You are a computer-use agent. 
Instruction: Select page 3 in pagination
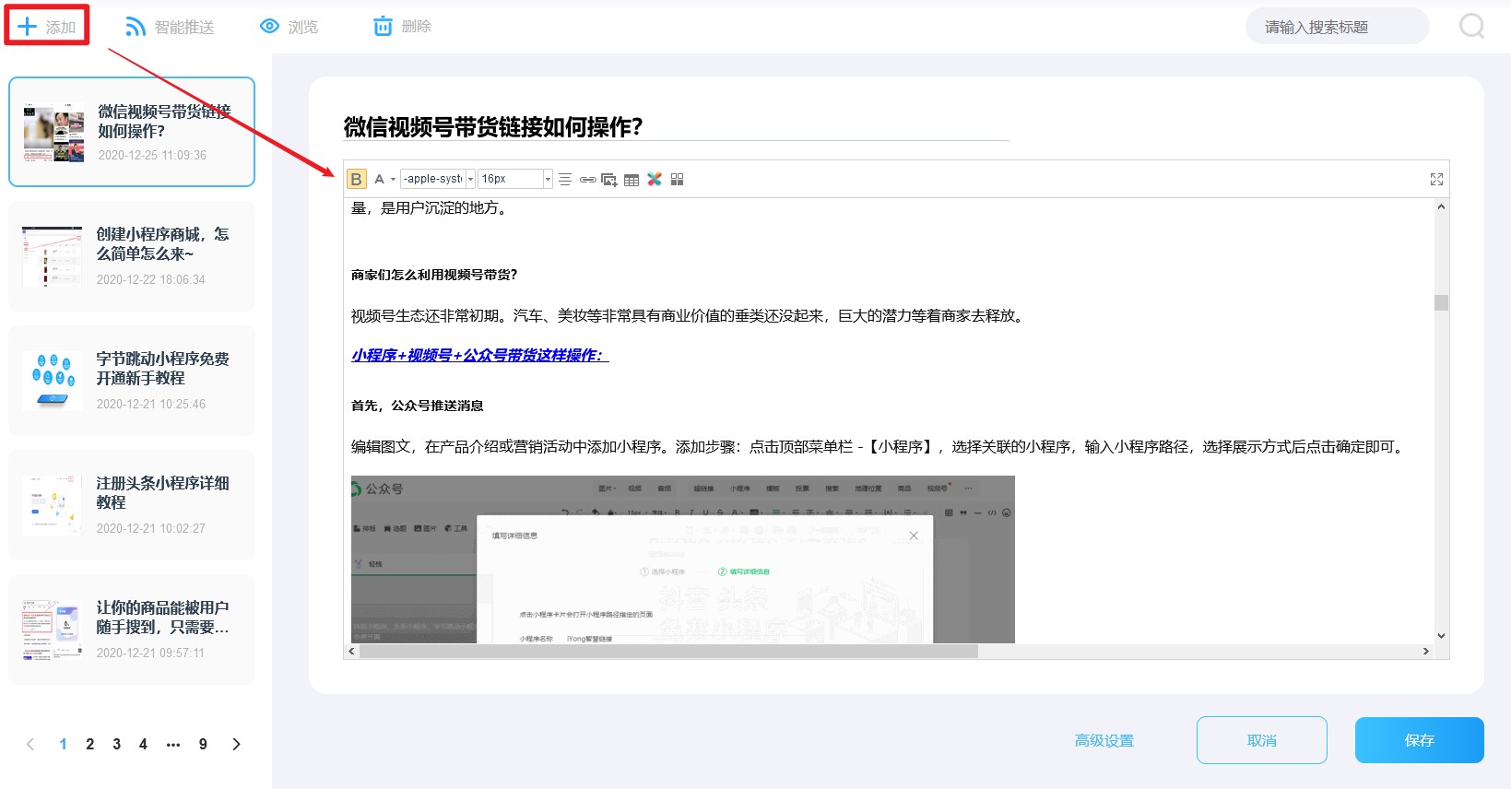coord(116,744)
